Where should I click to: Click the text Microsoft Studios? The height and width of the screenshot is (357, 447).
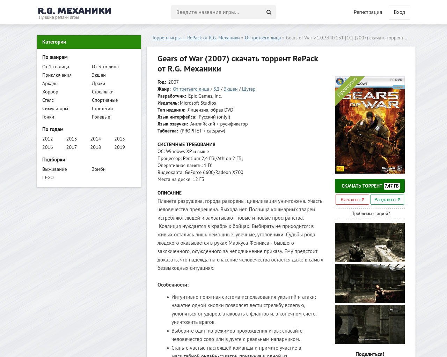[x=198, y=103]
